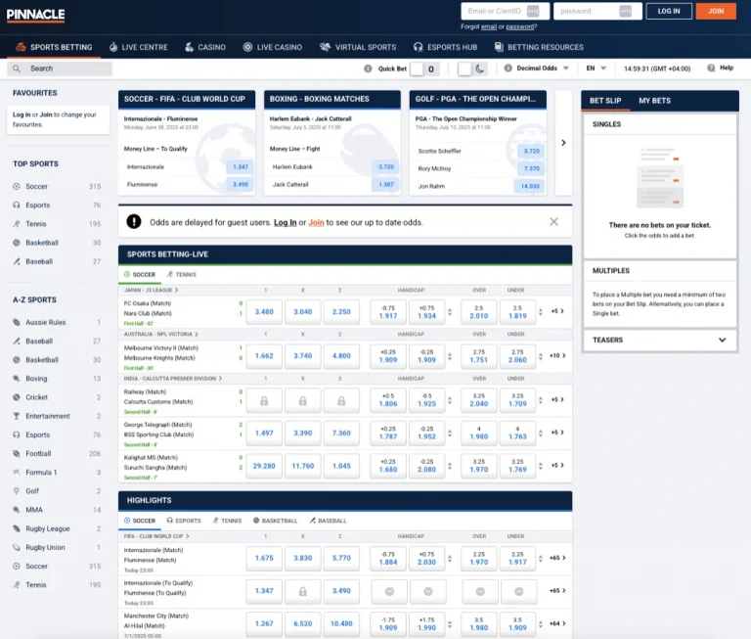Click the Esports headset icon in Top Sports
Viewport: 751px width, 639px height.
click(x=17, y=205)
